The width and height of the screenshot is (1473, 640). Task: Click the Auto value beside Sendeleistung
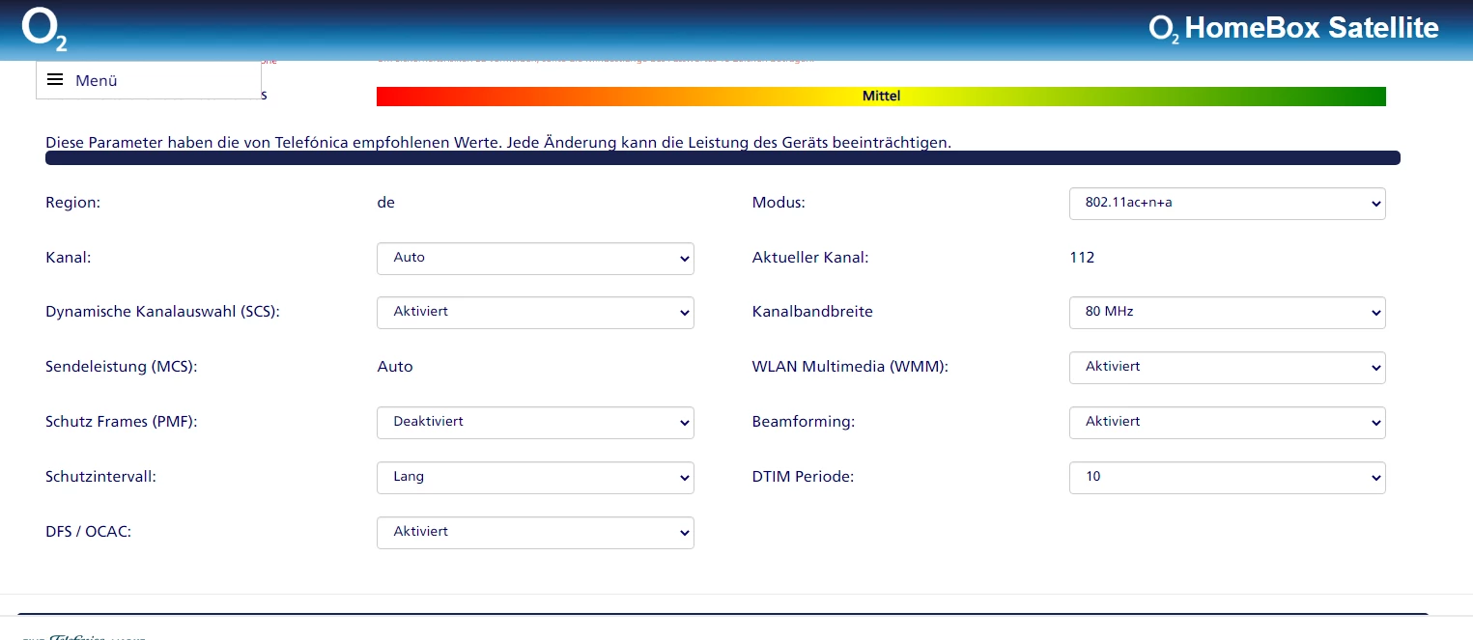pos(395,367)
